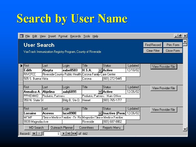Click provider code RIVCFCC

[33, 75]
